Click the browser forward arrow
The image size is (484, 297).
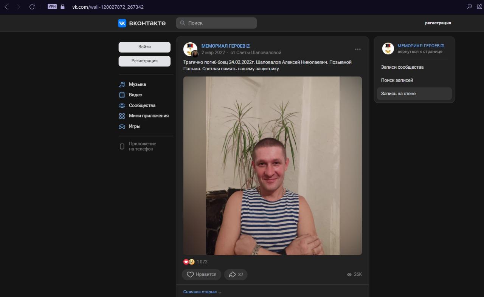click(19, 7)
